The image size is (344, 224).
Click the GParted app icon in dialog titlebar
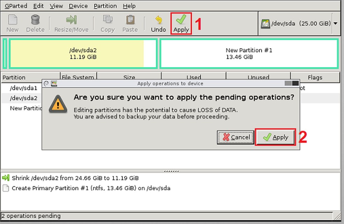[x=54, y=83]
